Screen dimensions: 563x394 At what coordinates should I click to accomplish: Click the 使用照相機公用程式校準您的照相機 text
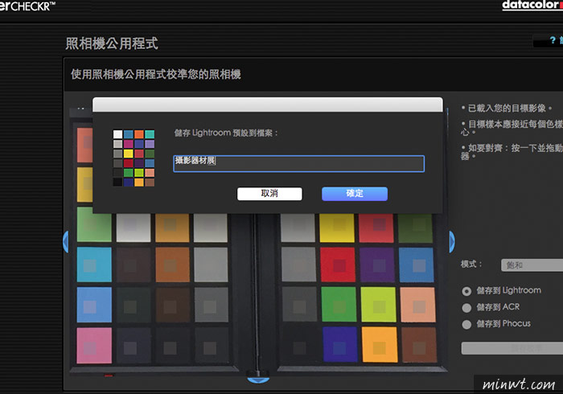pos(155,74)
